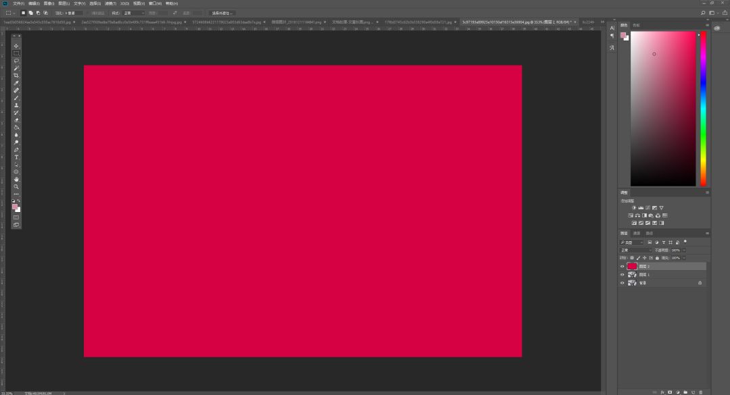Select the Crop tool
The height and width of the screenshot is (395, 730).
tap(16, 76)
